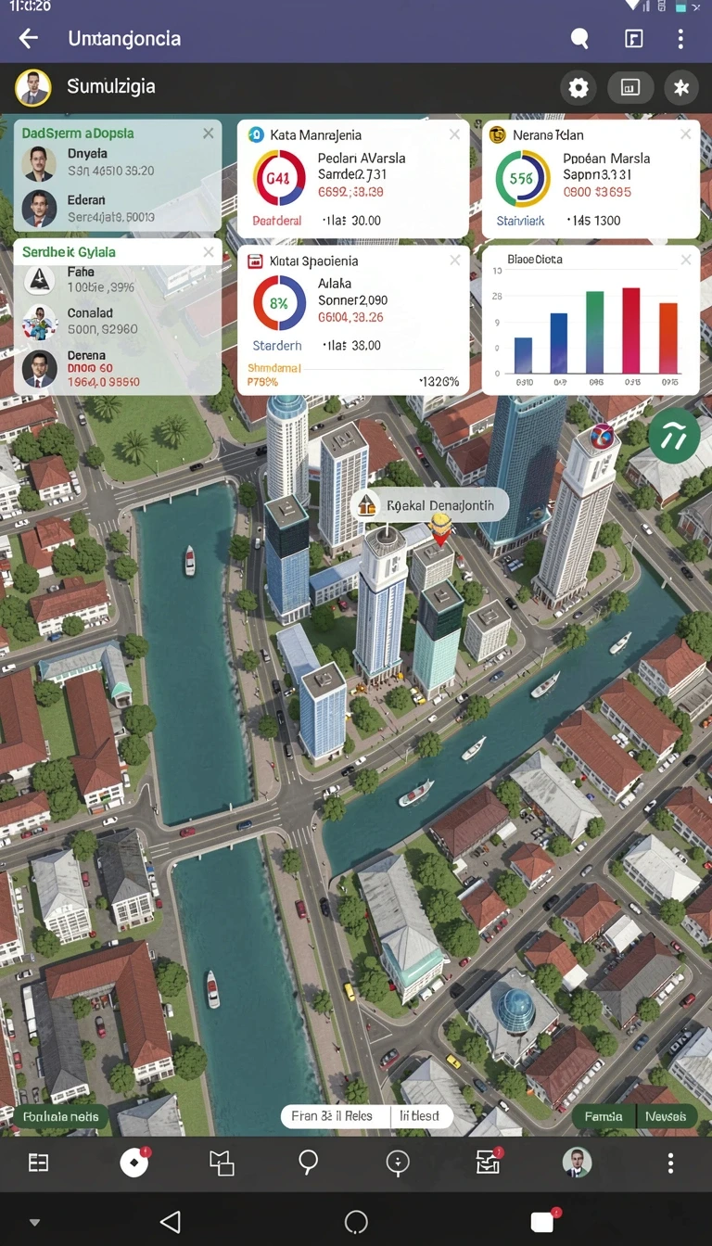The height and width of the screenshot is (1246, 712).
Task: Open the overlapping squares tab in bottom bar
Action: tap(222, 1163)
